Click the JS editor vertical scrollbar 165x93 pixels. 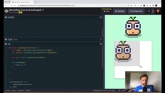(x=103, y=57)
